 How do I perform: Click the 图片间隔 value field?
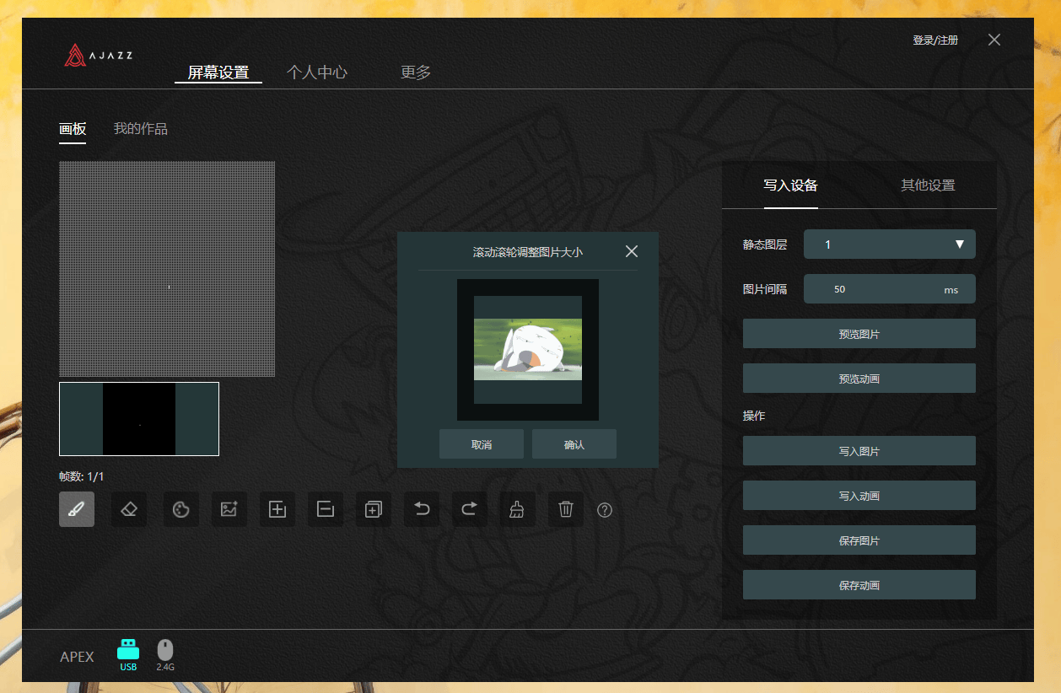(890, 289)
